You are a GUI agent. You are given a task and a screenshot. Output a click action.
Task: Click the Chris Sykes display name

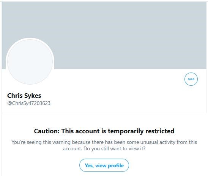(24, 96)
